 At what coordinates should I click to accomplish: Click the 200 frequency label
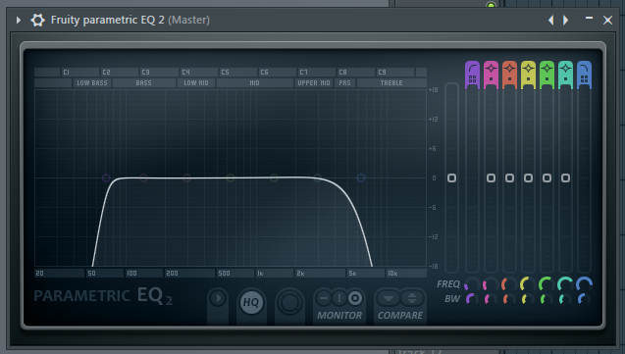[173, 274]
